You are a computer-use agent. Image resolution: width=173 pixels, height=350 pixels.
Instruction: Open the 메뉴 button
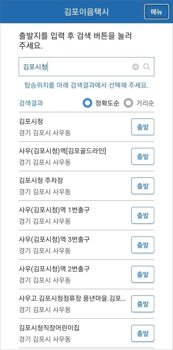pos(156,11)
